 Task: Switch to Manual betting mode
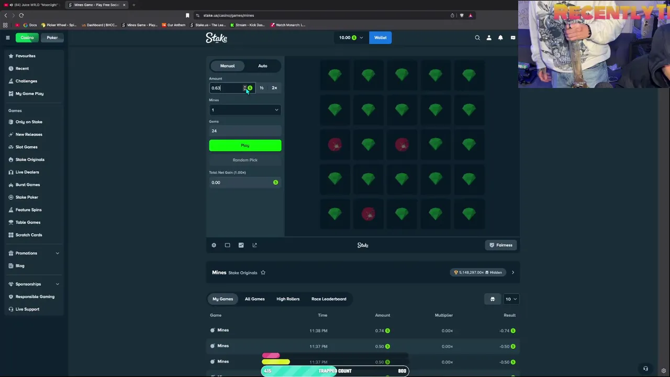click(227, 66)
